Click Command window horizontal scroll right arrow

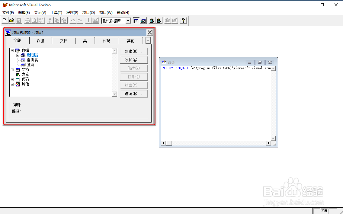[x=268, y=143]
